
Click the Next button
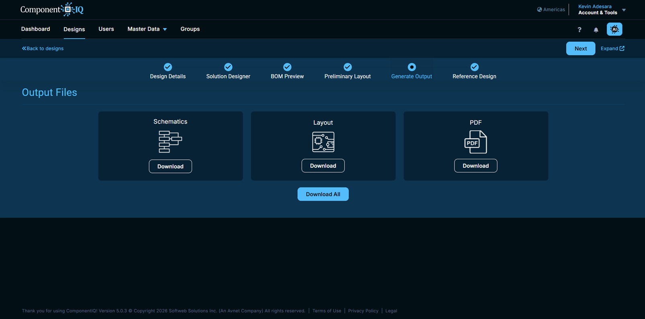point(581,49)
